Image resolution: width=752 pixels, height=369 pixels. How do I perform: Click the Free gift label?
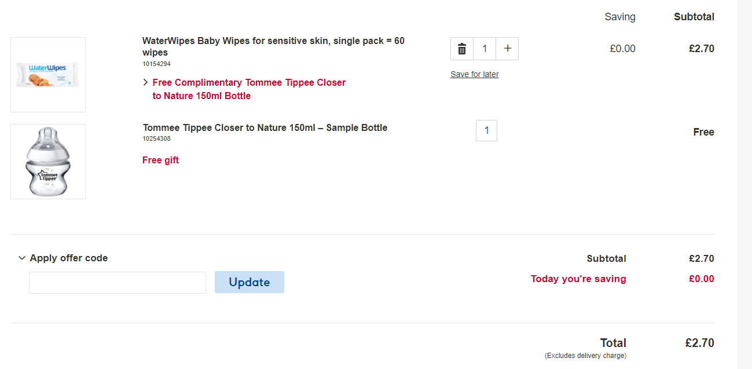(160, 160)
